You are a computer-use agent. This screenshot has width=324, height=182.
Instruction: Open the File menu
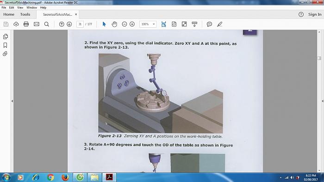coord(4,7)
